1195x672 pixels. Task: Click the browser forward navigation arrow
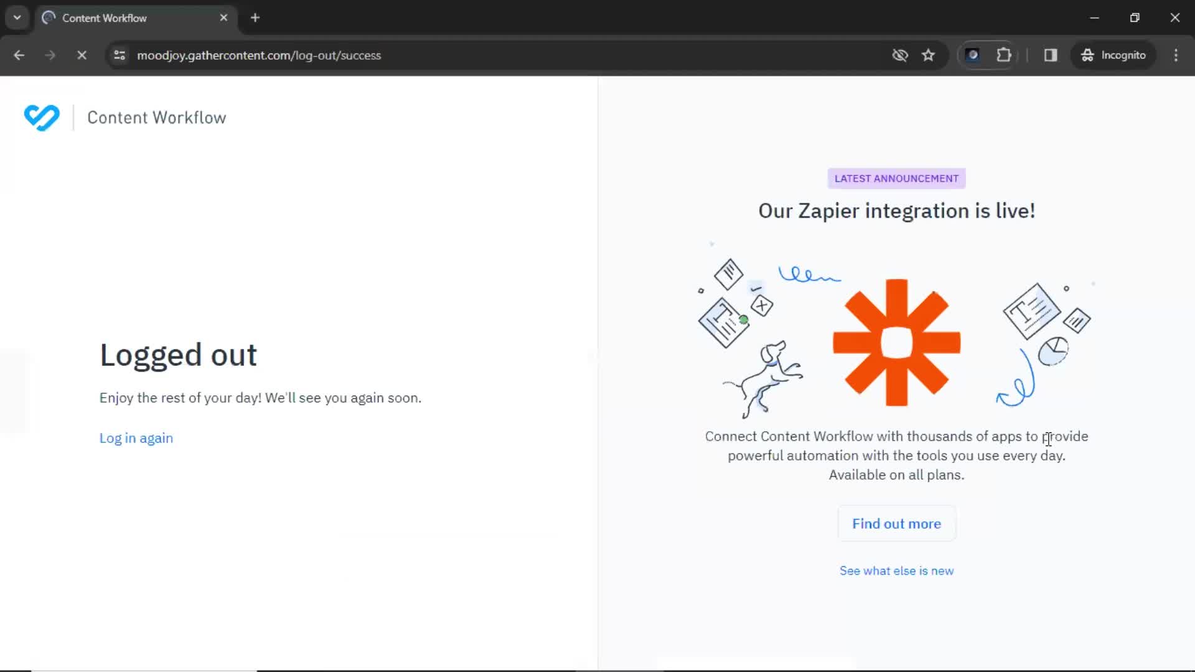pyautogui.click(x=49, y=55)
